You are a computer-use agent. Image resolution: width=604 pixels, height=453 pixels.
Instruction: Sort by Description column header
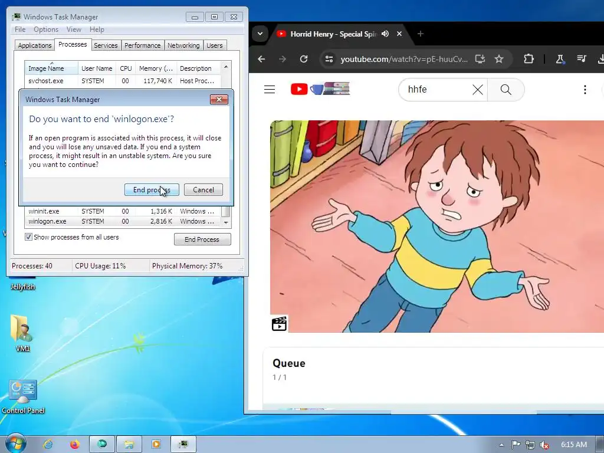(x=198, y=68)
